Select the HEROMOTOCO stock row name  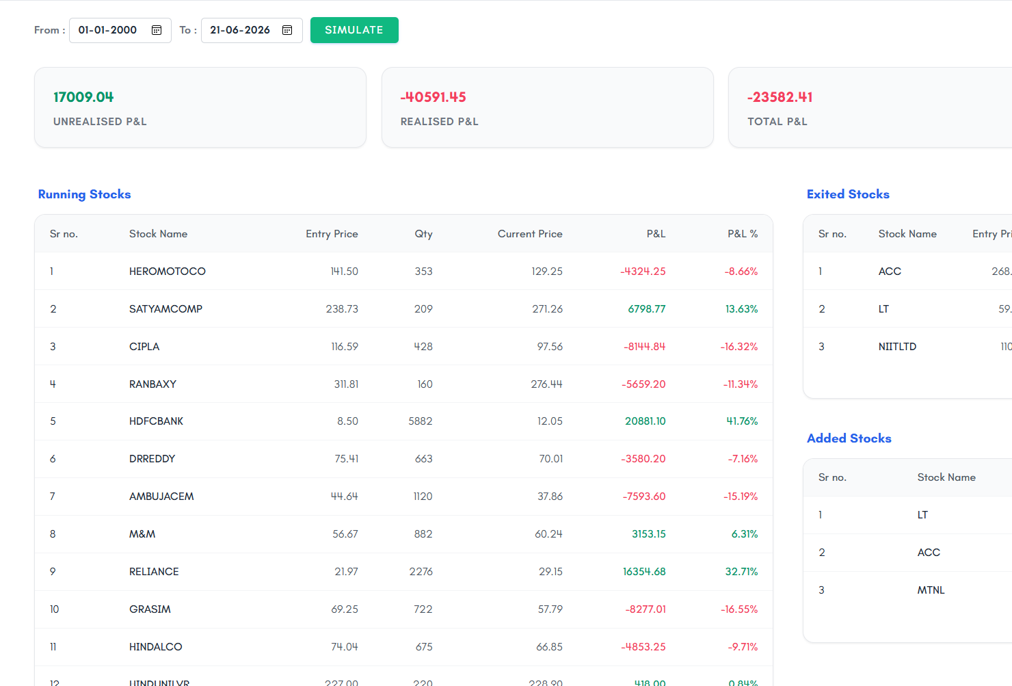pyautogui.click(x=168, y=272)
